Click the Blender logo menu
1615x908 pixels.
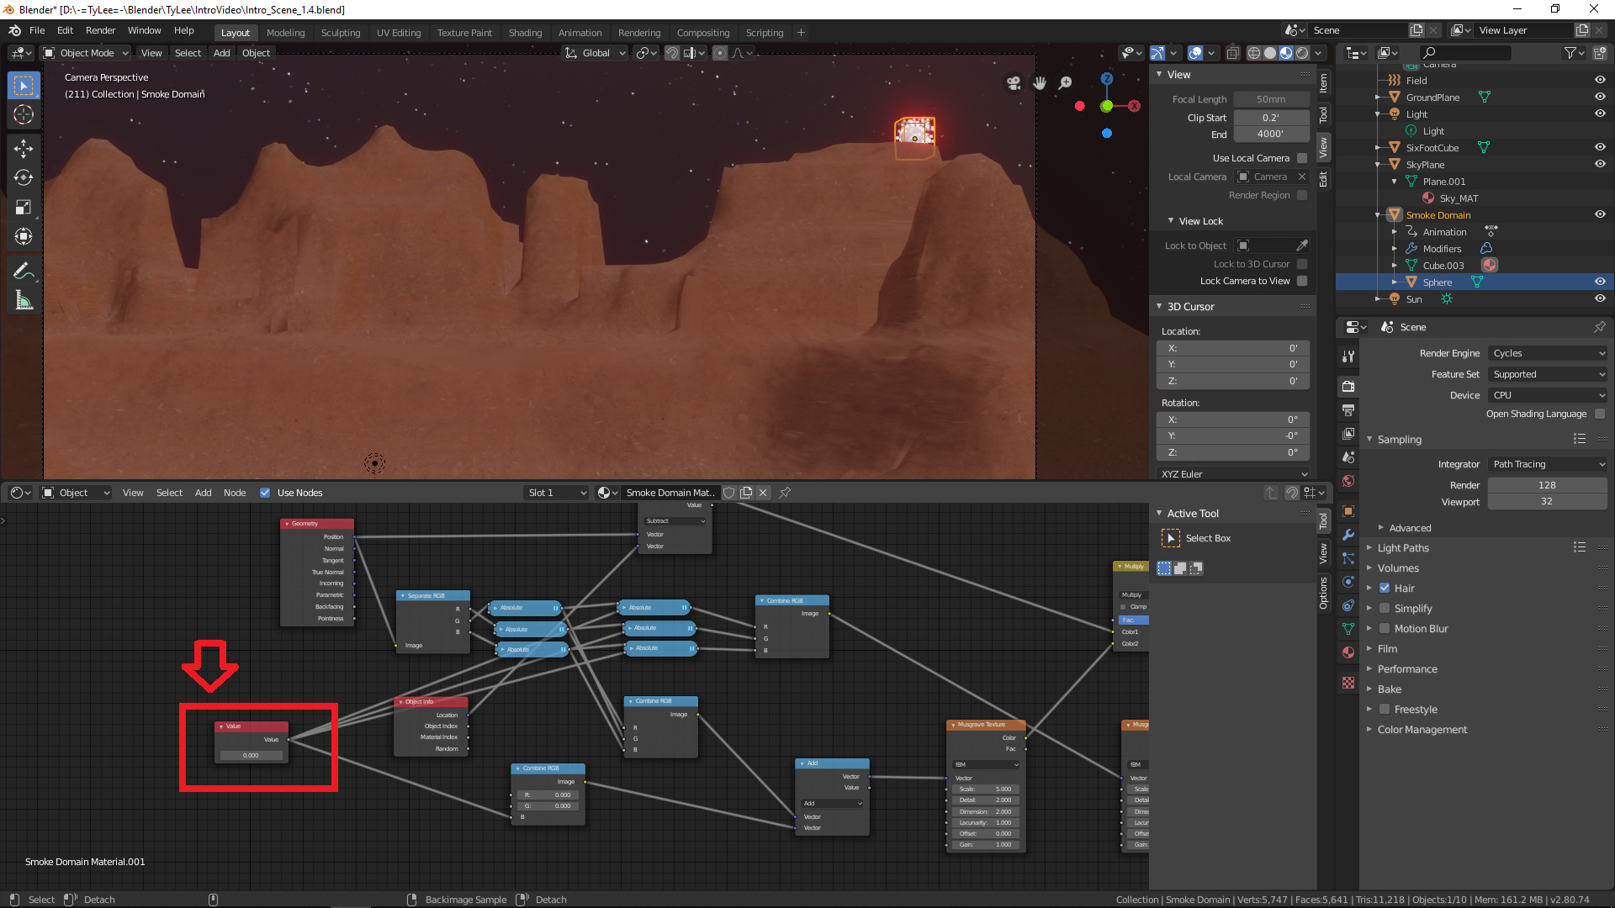point(14,30)
